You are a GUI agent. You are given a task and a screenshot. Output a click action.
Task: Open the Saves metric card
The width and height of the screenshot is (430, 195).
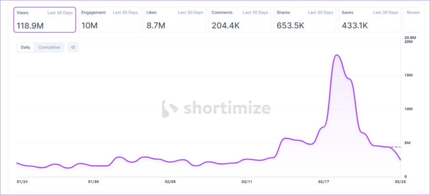pyautogui.click(x=370, y=19)
